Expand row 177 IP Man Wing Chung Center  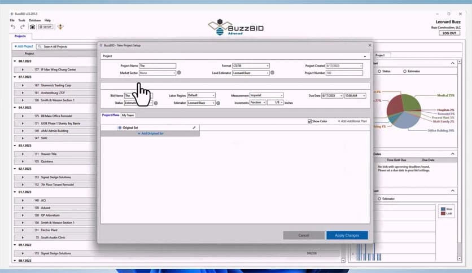[23, 70]
